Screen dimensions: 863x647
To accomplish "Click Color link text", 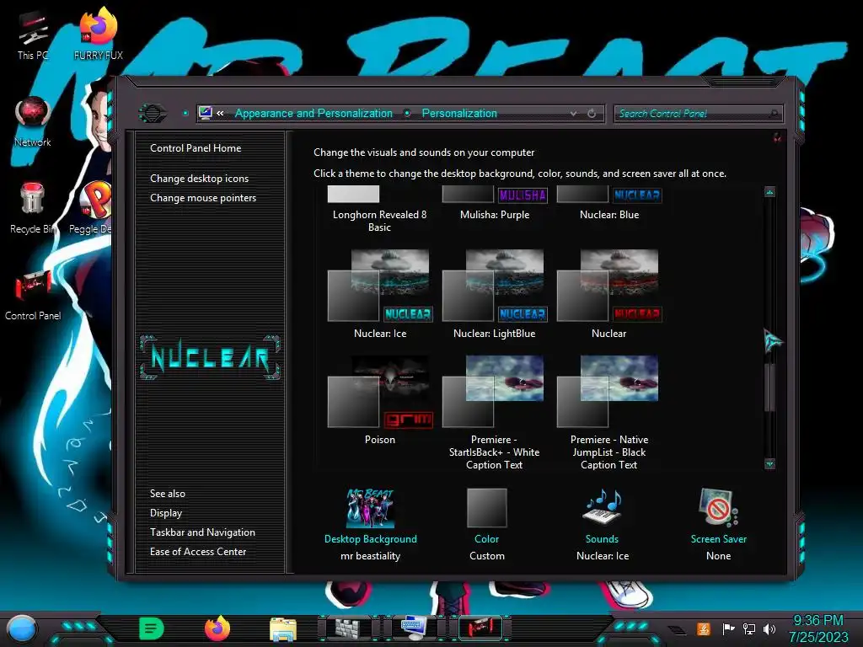I will click(486, 539).
